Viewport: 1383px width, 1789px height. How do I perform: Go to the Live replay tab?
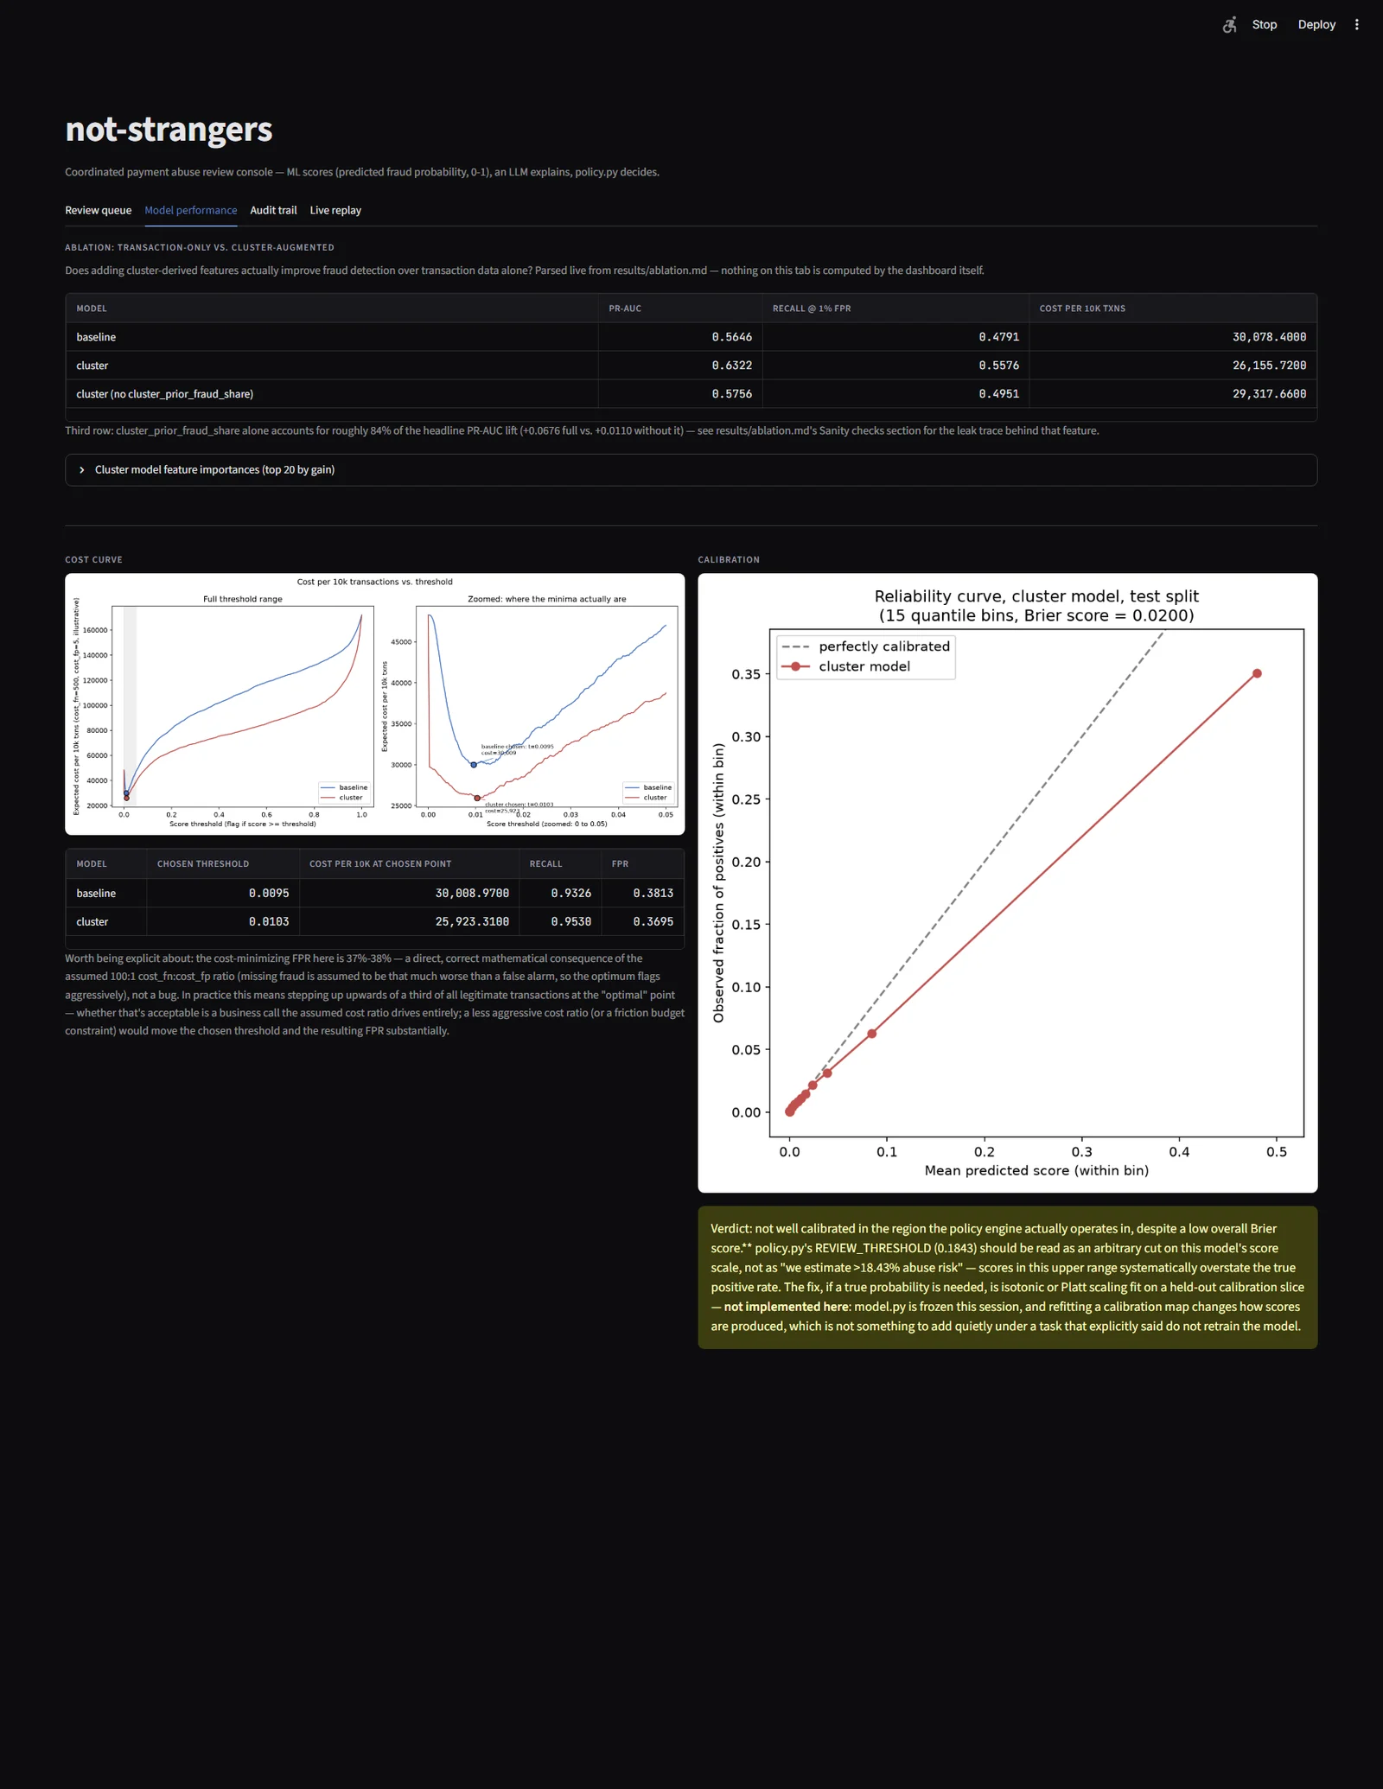click(335, 210)
